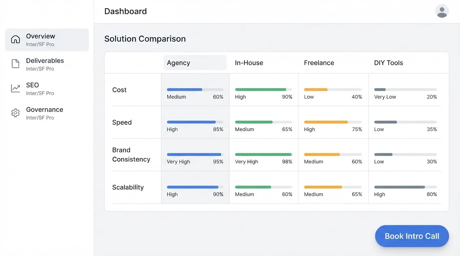Viewport: 460px width, 256px height.
Task: Click the 90% value in In-House Cost
Action: tap(287, 97)
